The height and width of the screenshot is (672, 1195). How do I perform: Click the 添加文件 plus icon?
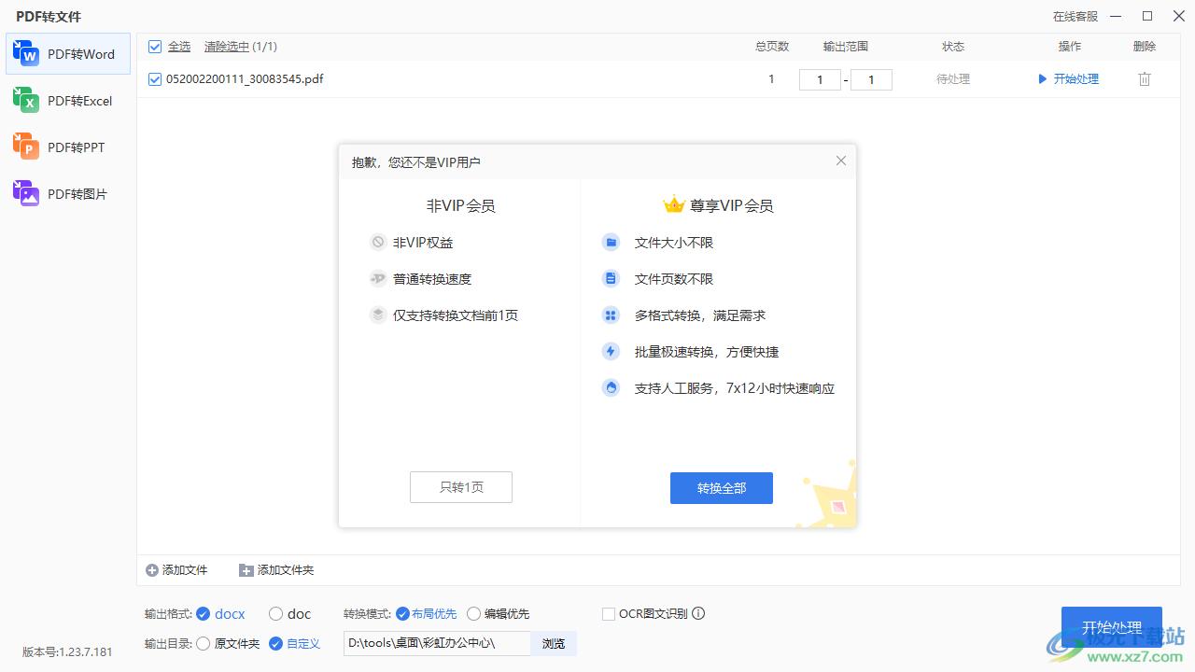tap(152, 570)
